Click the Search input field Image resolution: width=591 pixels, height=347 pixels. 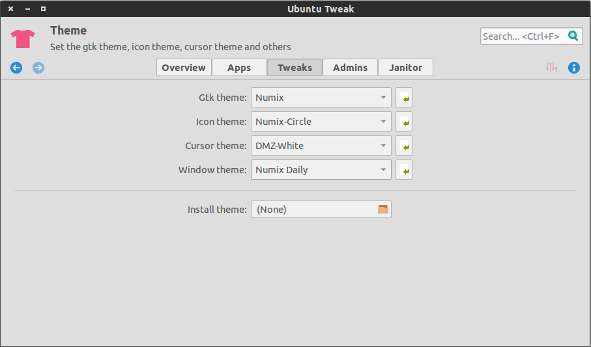[x=532, y=36]
